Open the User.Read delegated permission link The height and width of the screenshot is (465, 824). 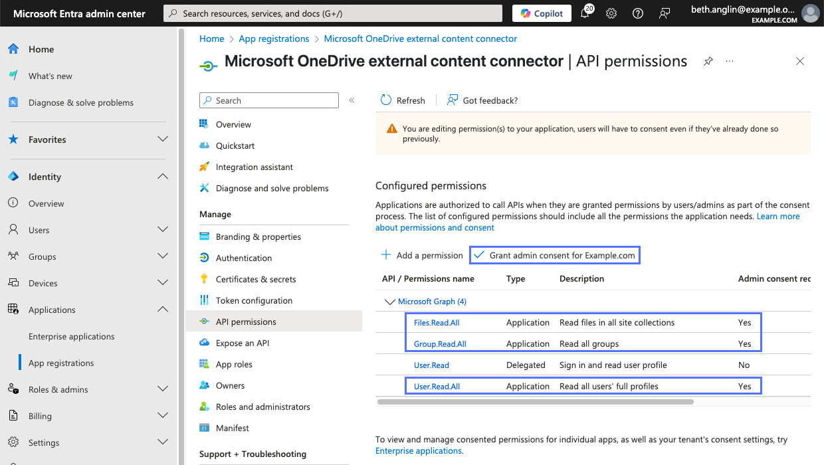pos(431,365)
